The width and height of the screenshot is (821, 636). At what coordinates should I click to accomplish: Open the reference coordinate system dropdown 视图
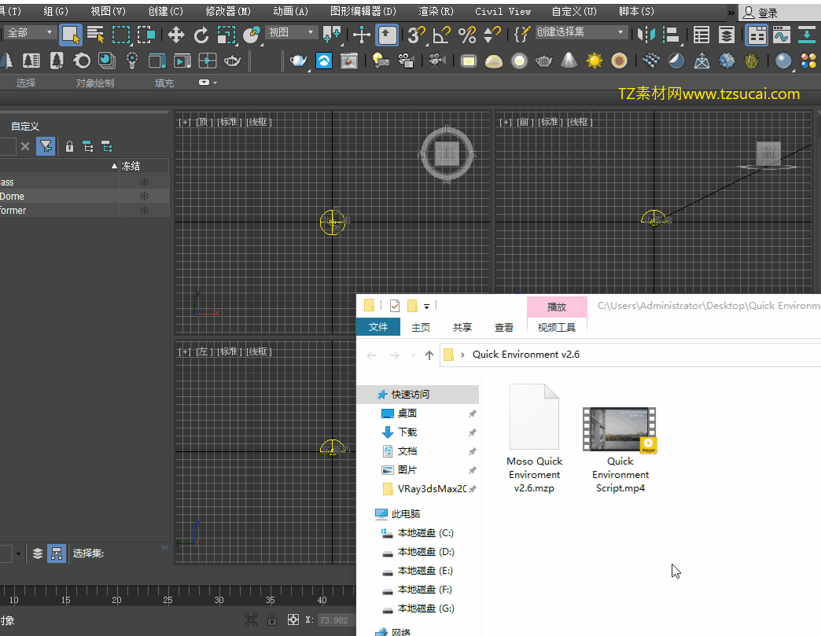point(291,32)
